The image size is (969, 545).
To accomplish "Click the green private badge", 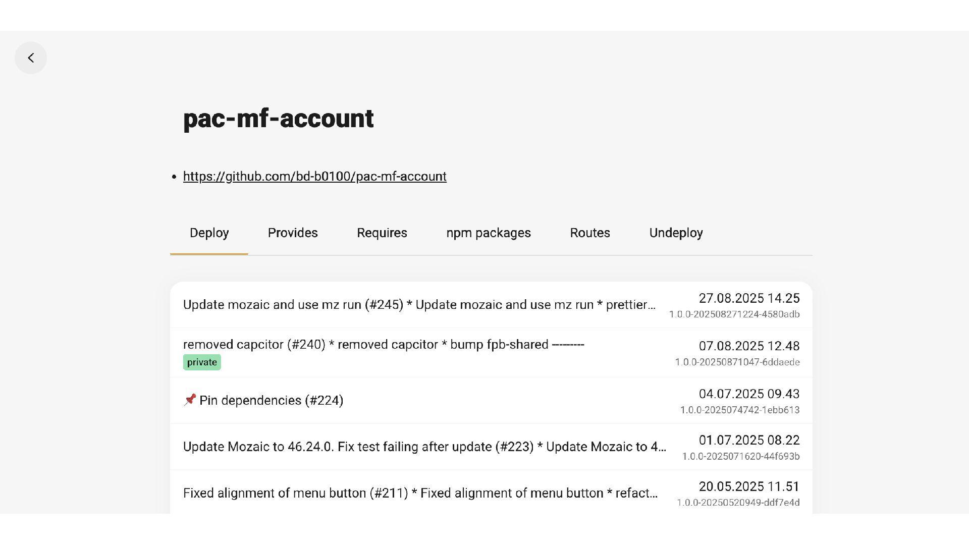I will [x=202, y=362].
